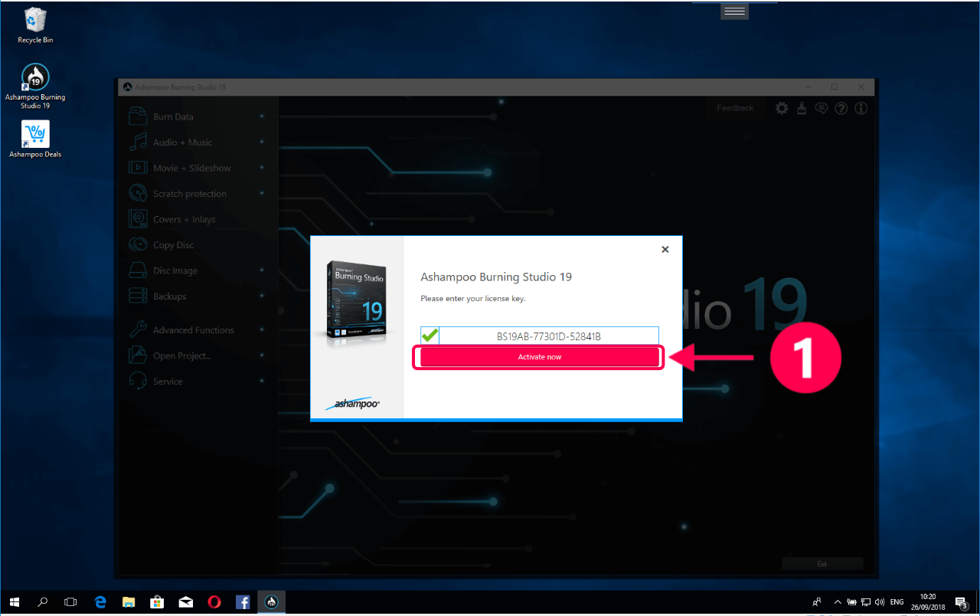Click the Feedback button in Burning Studio

(x=735, y=108)
